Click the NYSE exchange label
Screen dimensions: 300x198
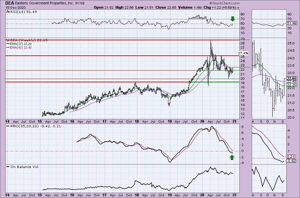[79, 3]
